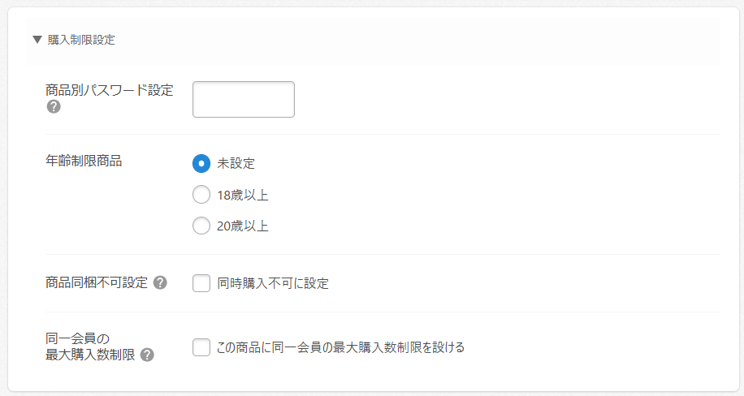Click the 同一会員の最大購入数制限 row label

point(91,346)
